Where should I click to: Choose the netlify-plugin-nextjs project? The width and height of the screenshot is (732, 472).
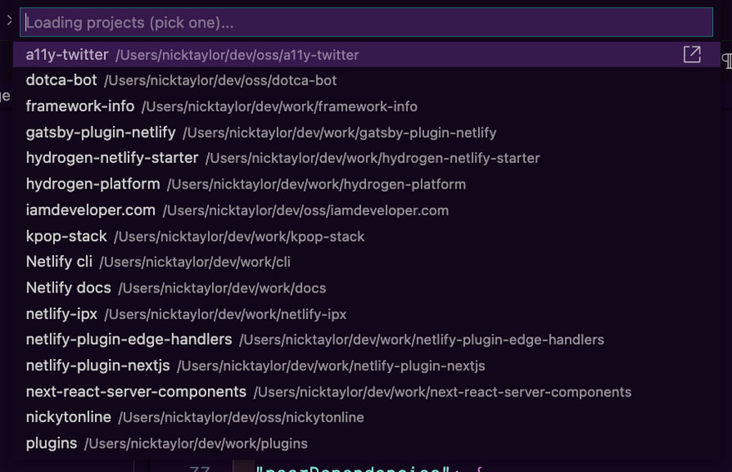[x=367, y=366]
